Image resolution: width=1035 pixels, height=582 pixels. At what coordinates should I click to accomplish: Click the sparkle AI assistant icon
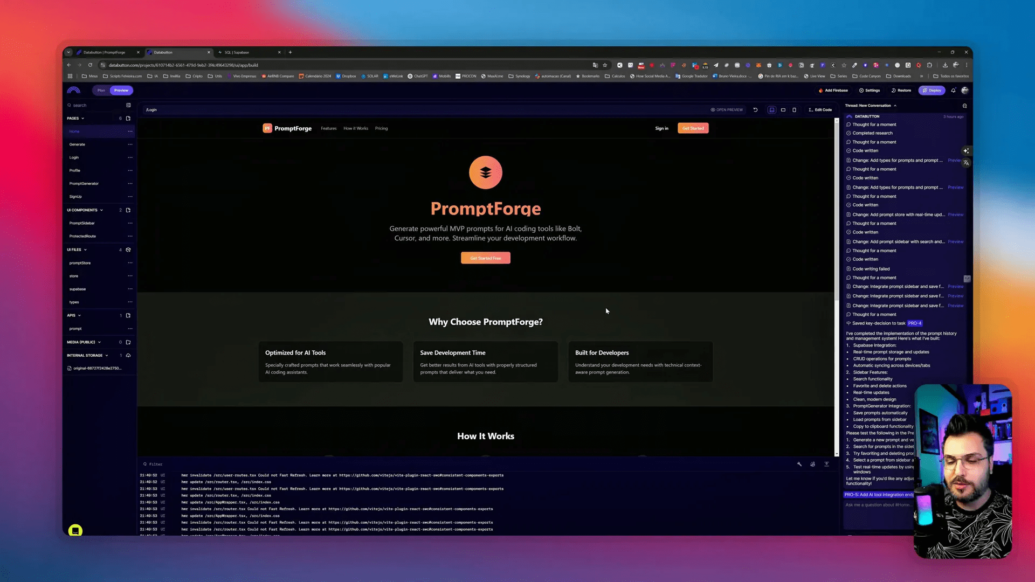click(x=966, y=151)
